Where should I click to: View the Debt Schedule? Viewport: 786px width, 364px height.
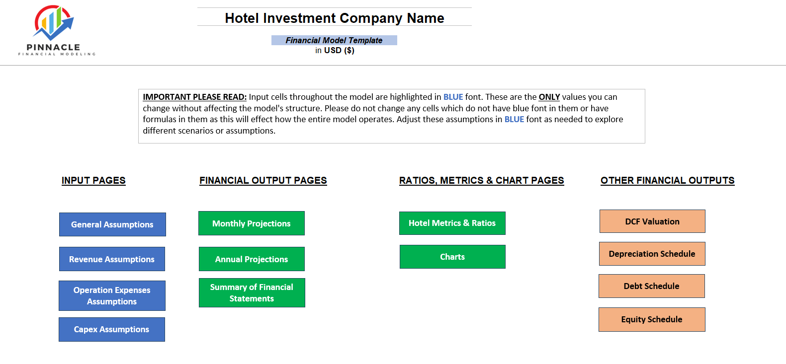[652, 286]
